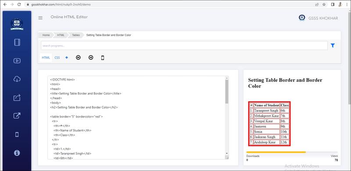
Task: Click the cell 12th in table
Action: pyautogui.click(x=284, y=142)
